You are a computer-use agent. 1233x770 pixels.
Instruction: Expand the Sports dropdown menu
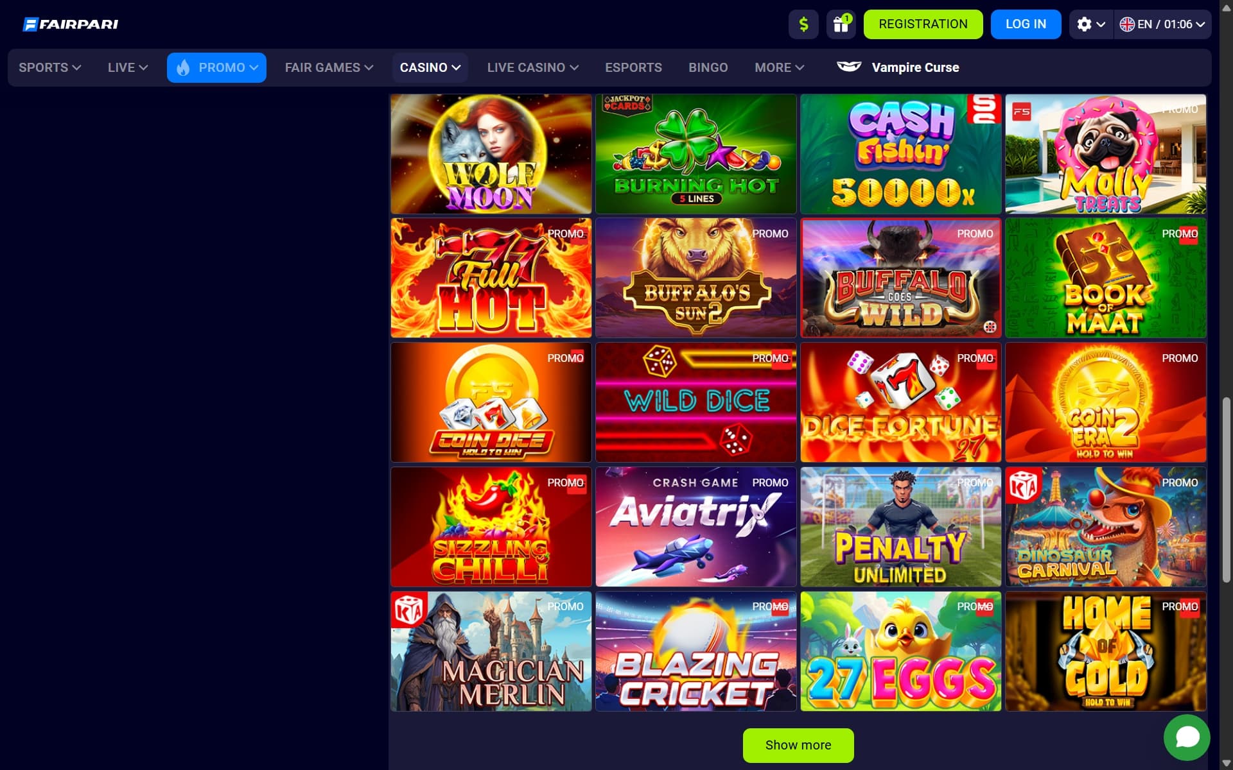[x=50, y=67]
